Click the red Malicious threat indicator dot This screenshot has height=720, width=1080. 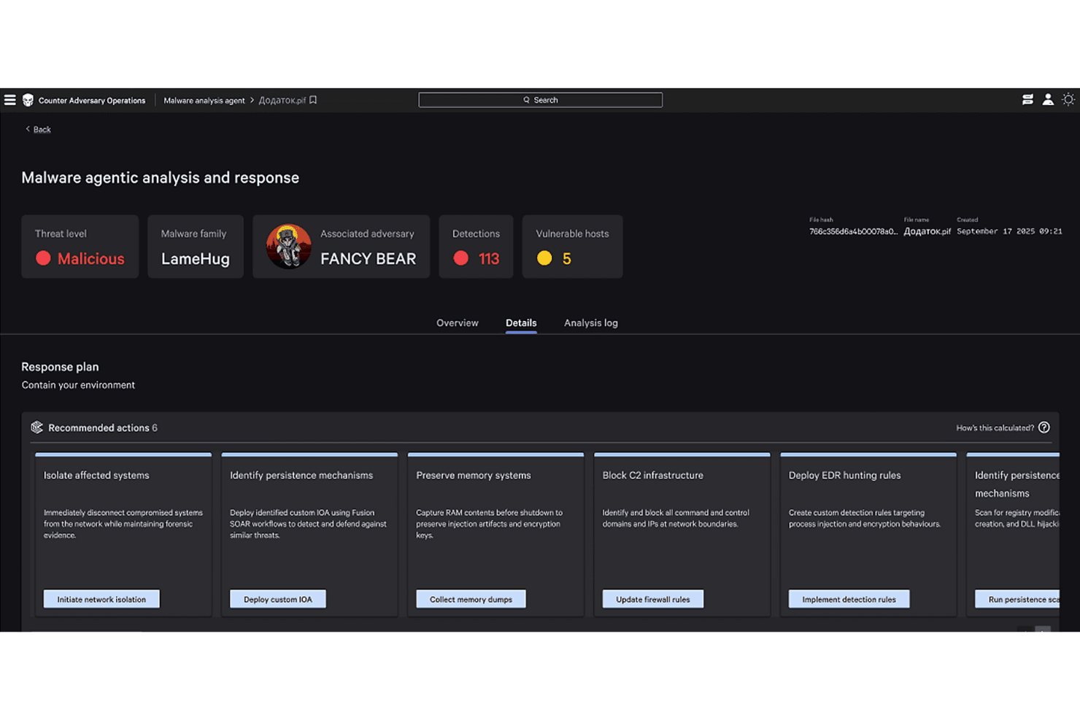click(x=43, y=258)
